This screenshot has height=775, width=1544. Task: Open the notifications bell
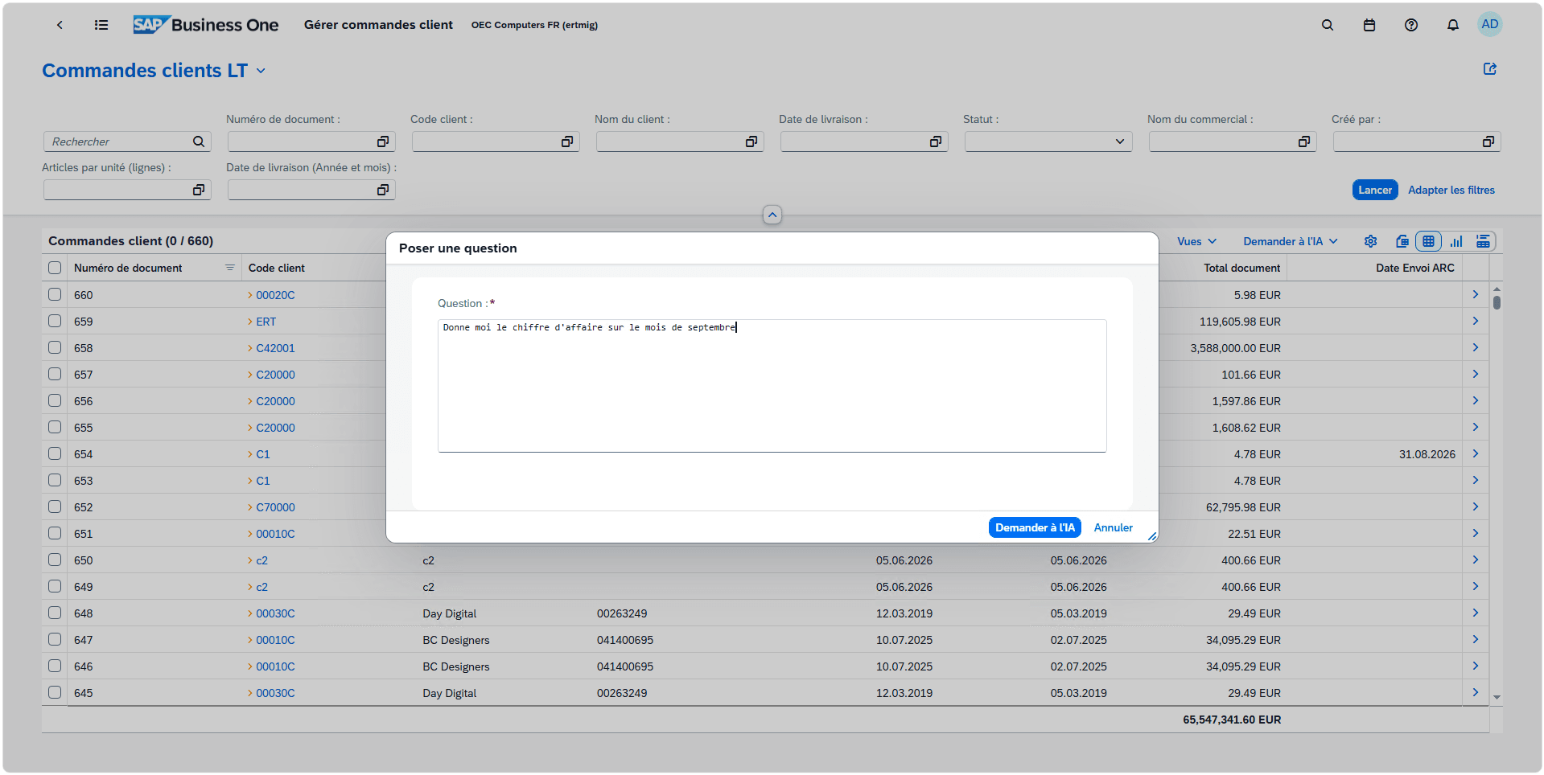(1453, 25)
